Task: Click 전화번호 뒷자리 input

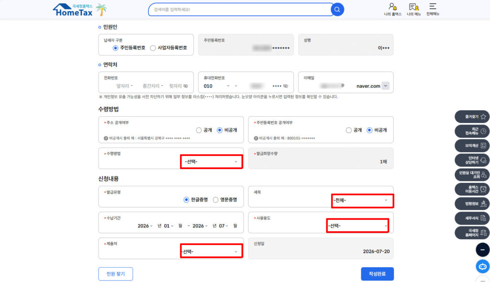Action: 175,86
